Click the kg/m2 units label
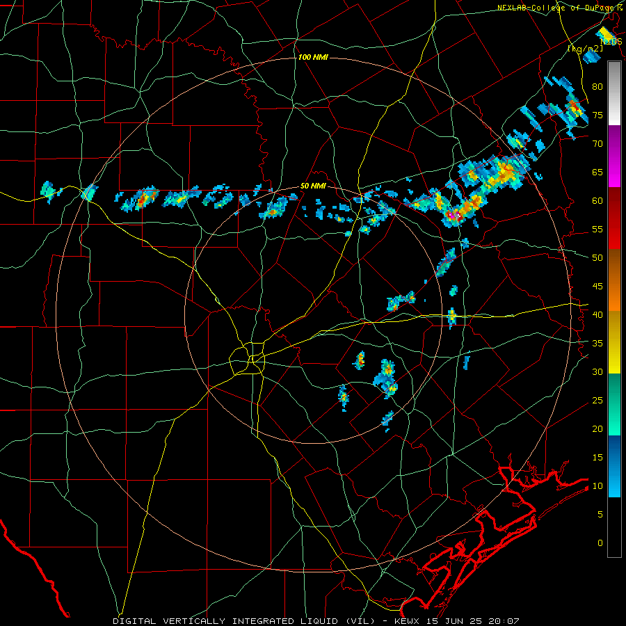The height and width of the screenshot is (626, 626). click(585, 49)
